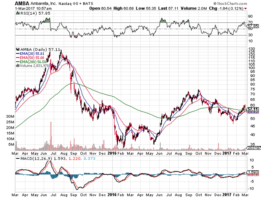Click the 'AMBA (Daily) 57.11' legend label
The width and height of the screenshot is (261, 198).
[40, 49]
